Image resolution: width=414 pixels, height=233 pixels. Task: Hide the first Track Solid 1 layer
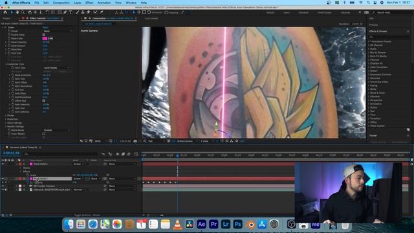[x=3, y=164]
